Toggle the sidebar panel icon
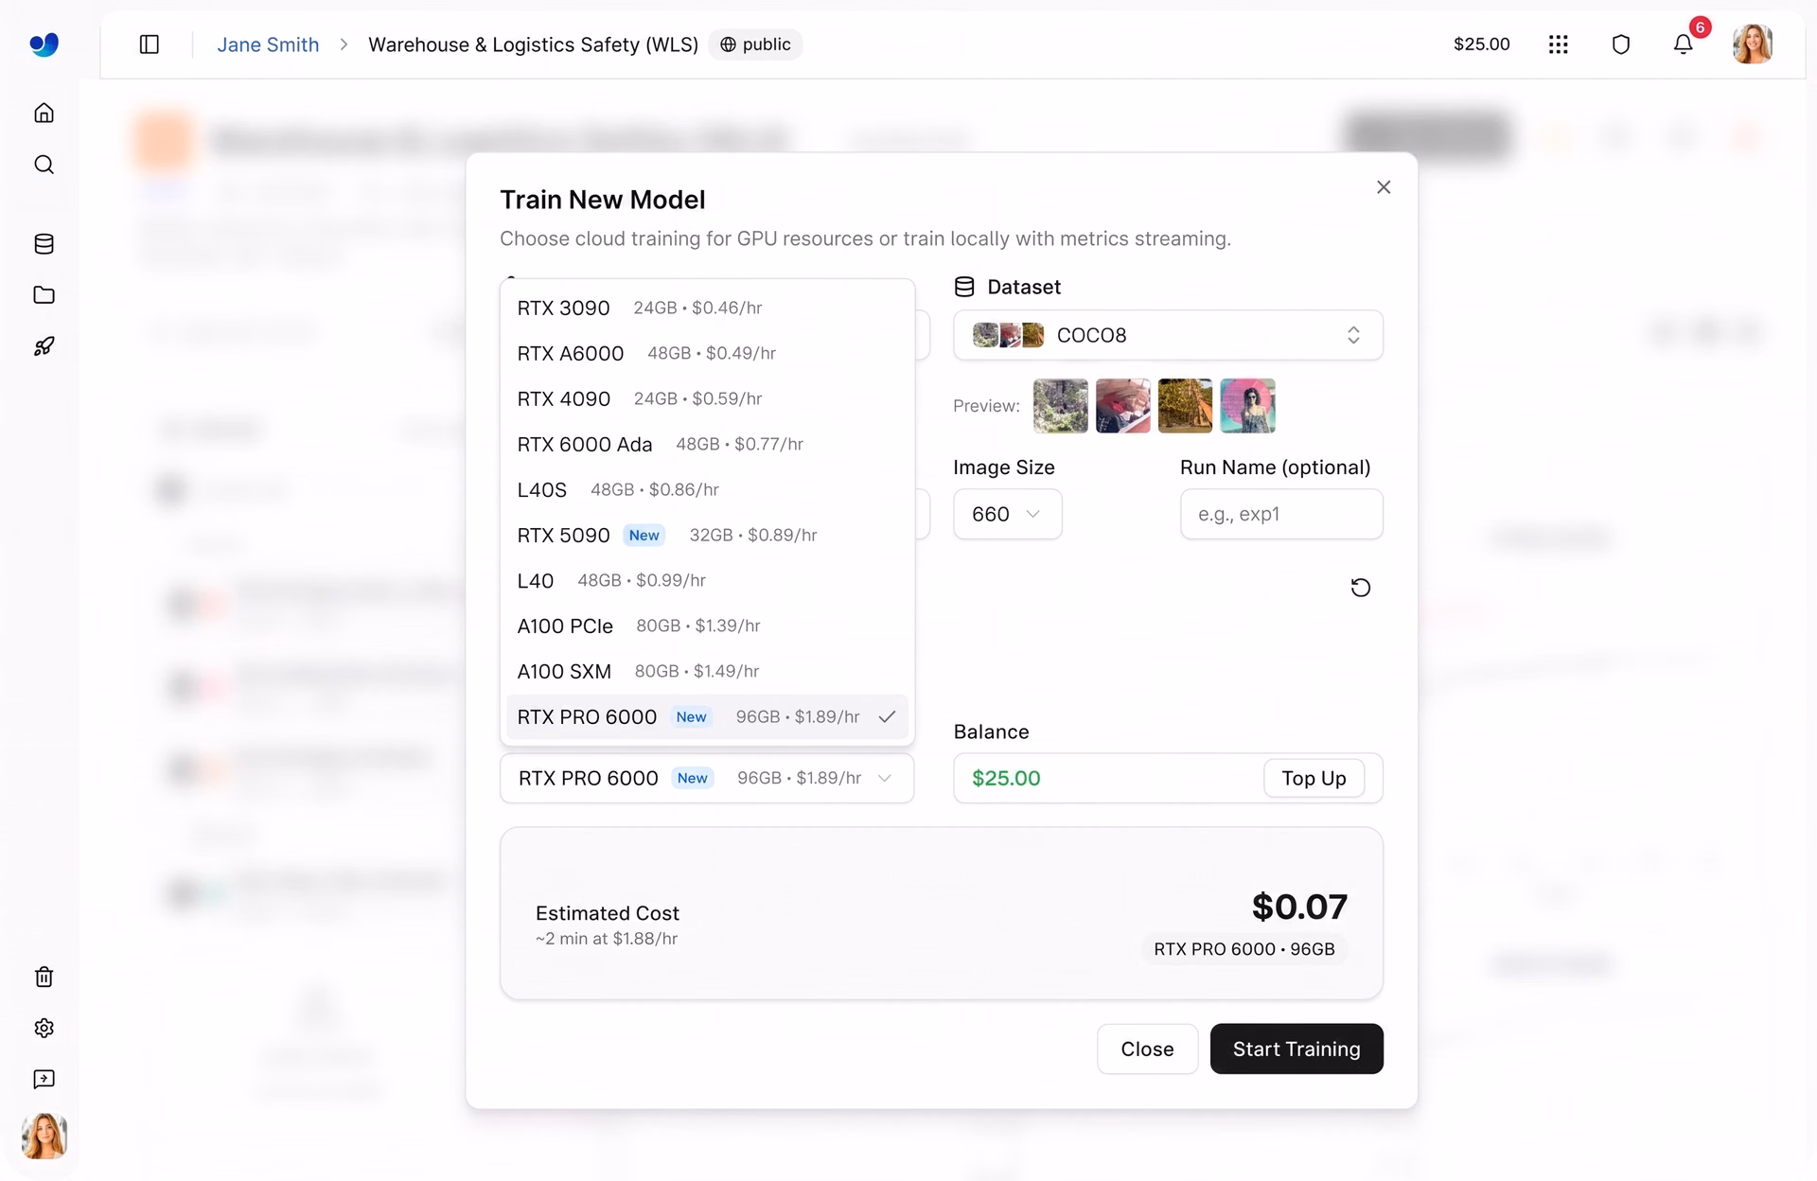Image resolution: width=1817 pixels, height=1181 pixels. (x=150, y=44)
